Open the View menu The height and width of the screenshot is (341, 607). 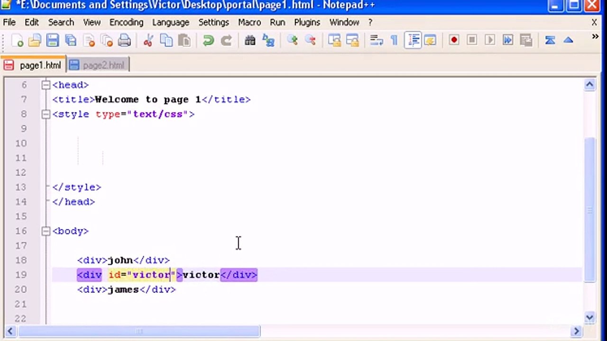click(92, 22)
